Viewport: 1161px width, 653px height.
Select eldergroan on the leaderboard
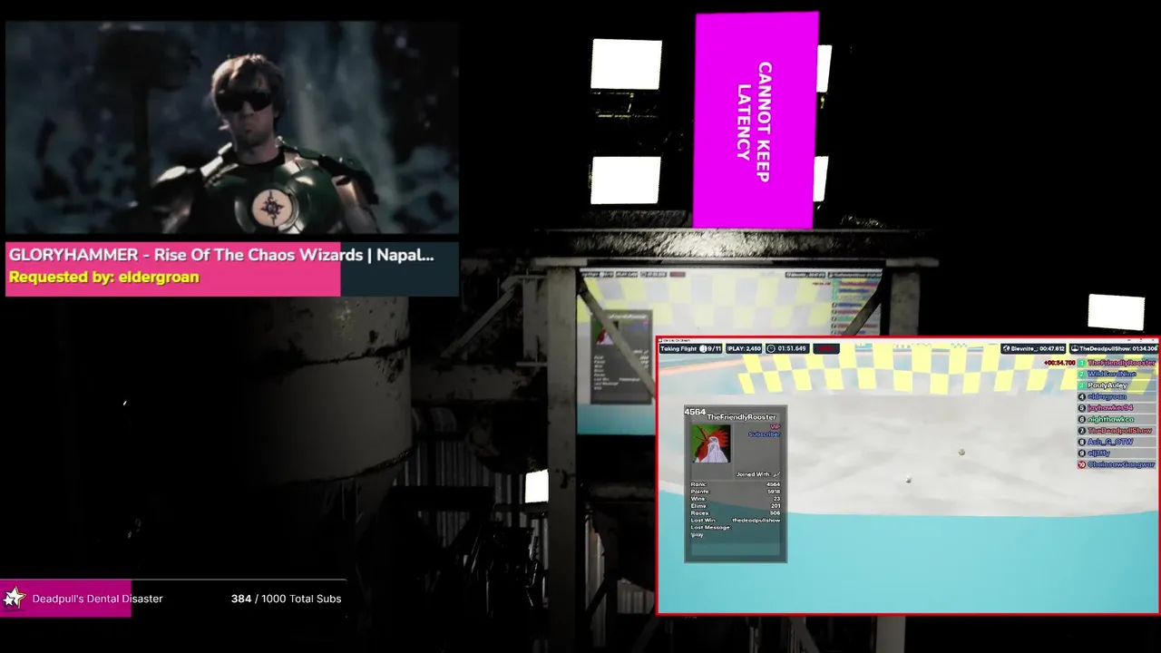[x=1107, y=396]
